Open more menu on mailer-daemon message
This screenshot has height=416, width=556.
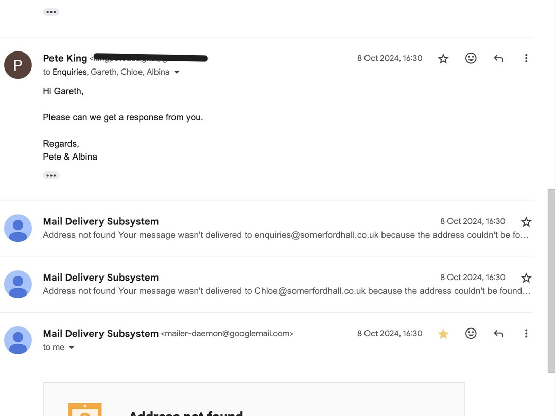[x=526, y=334]
